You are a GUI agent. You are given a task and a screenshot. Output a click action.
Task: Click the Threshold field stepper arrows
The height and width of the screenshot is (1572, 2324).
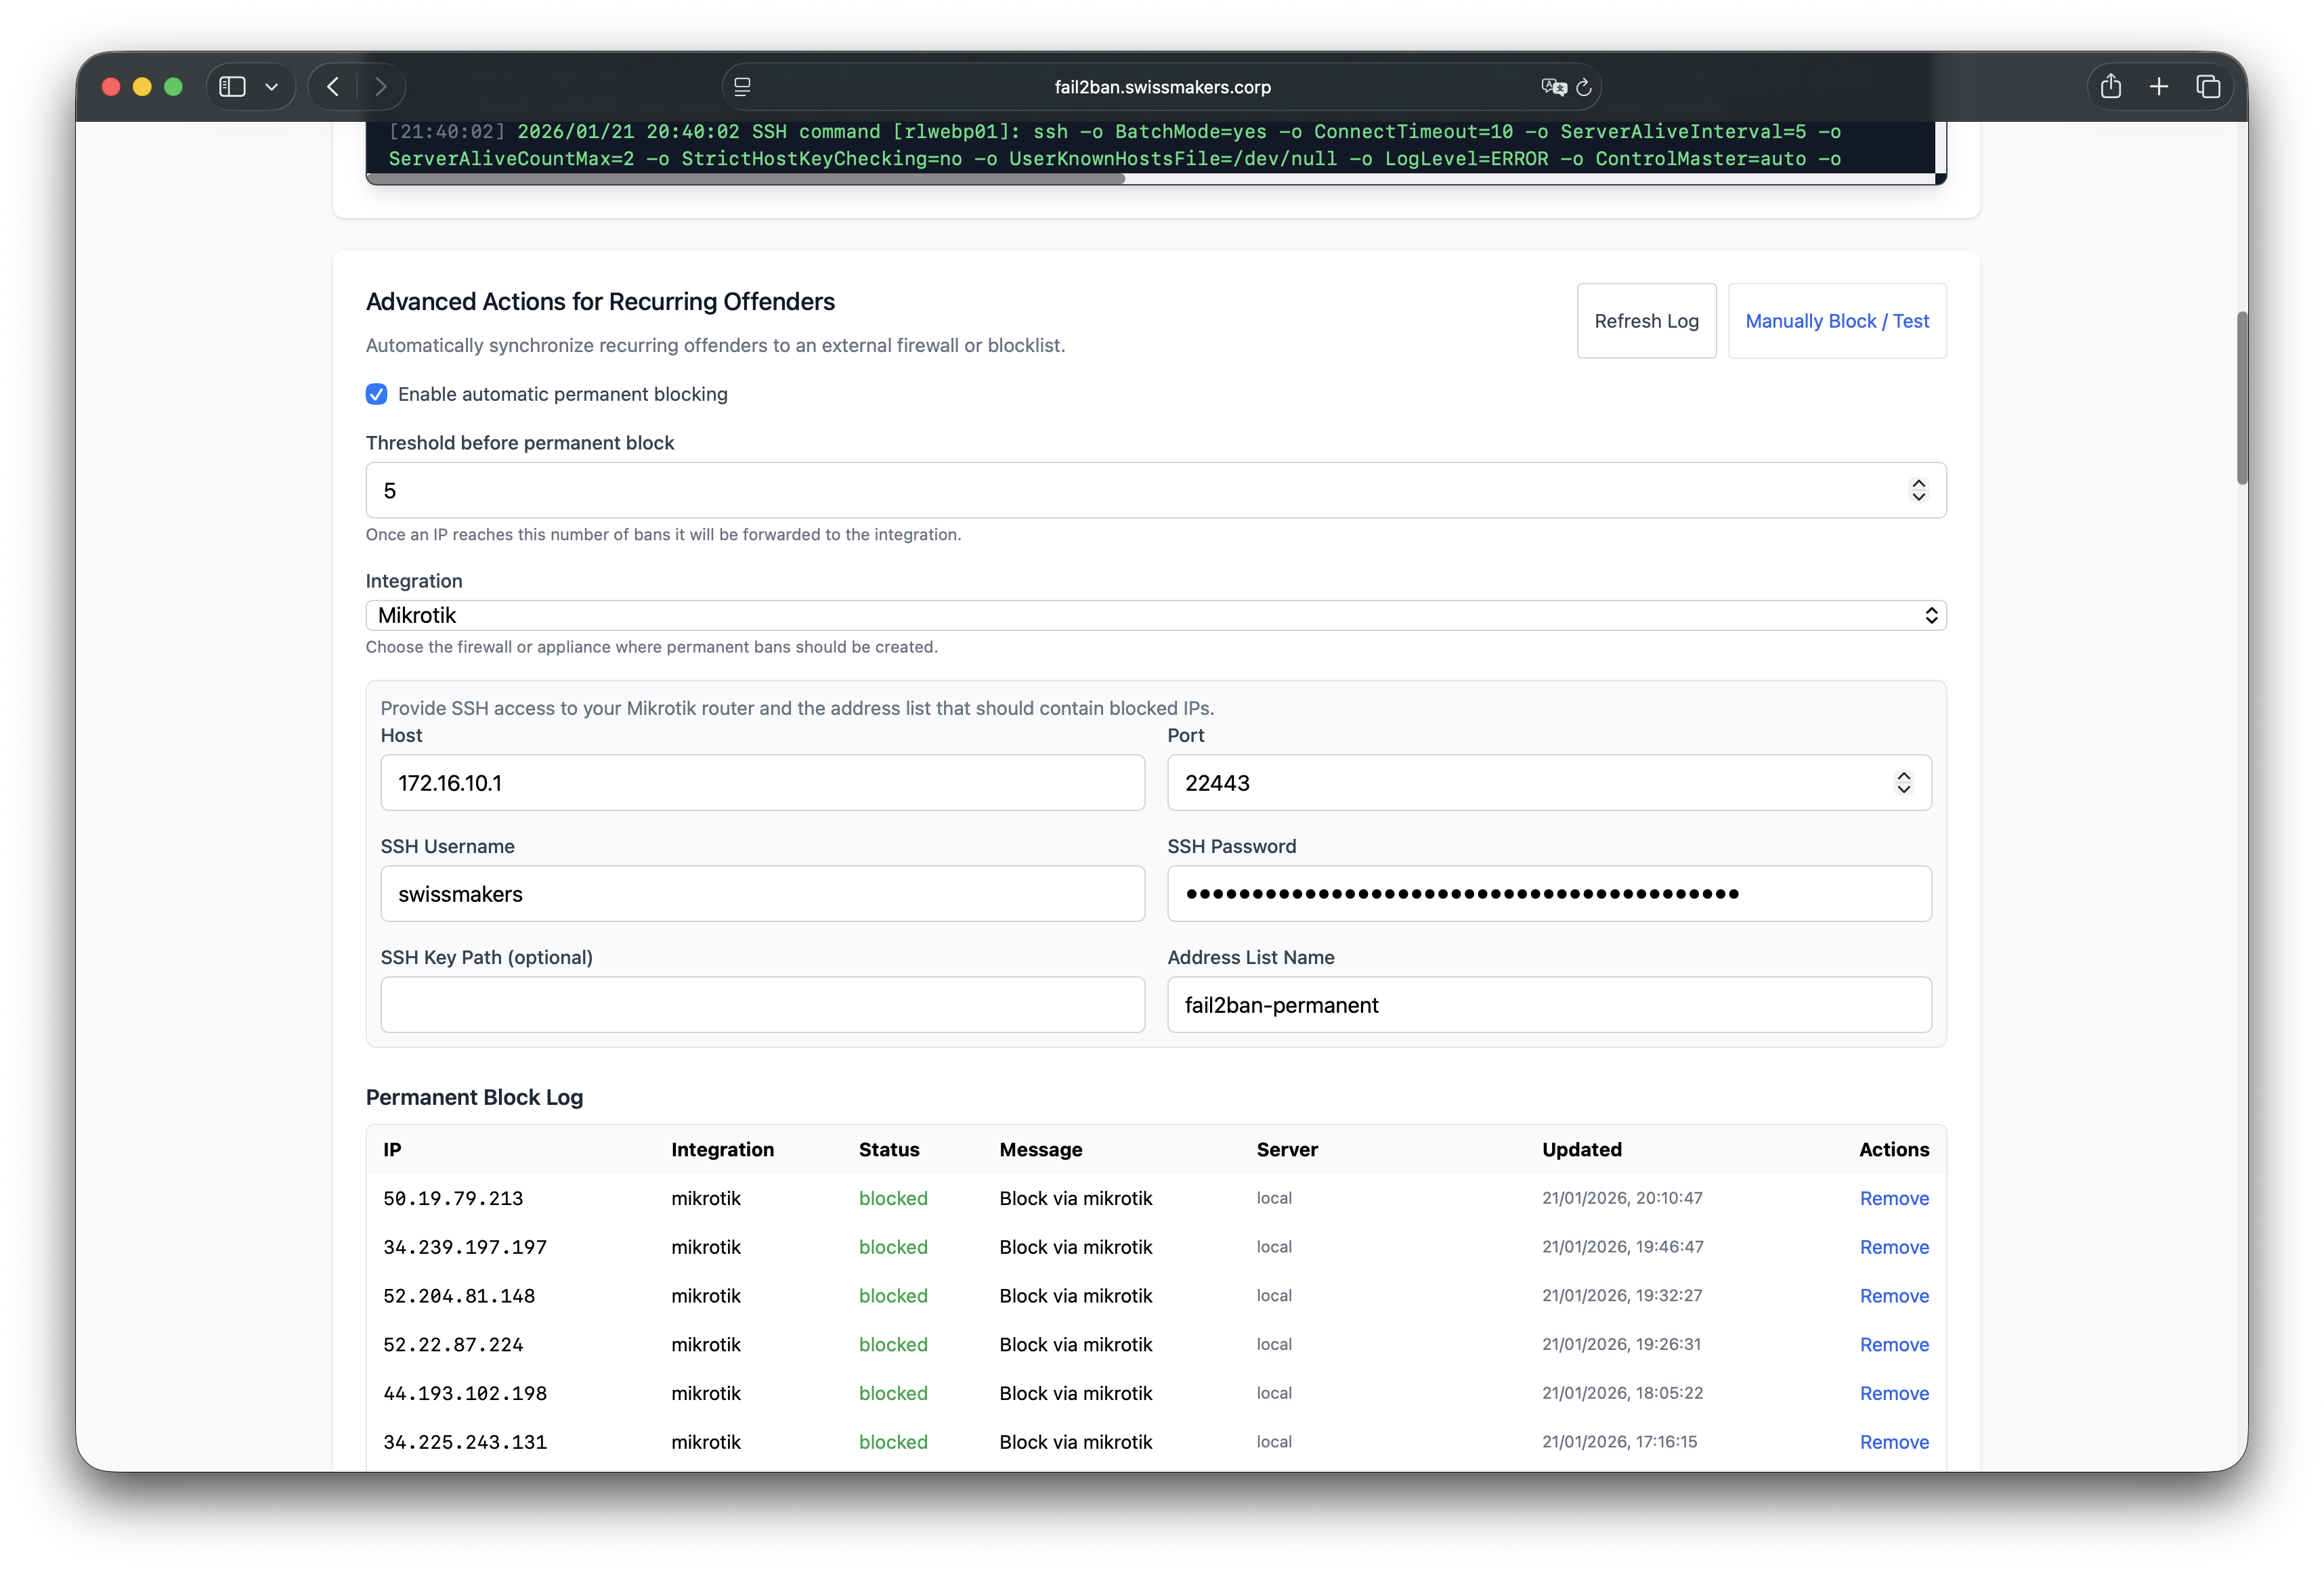(x=1918, y=490)
